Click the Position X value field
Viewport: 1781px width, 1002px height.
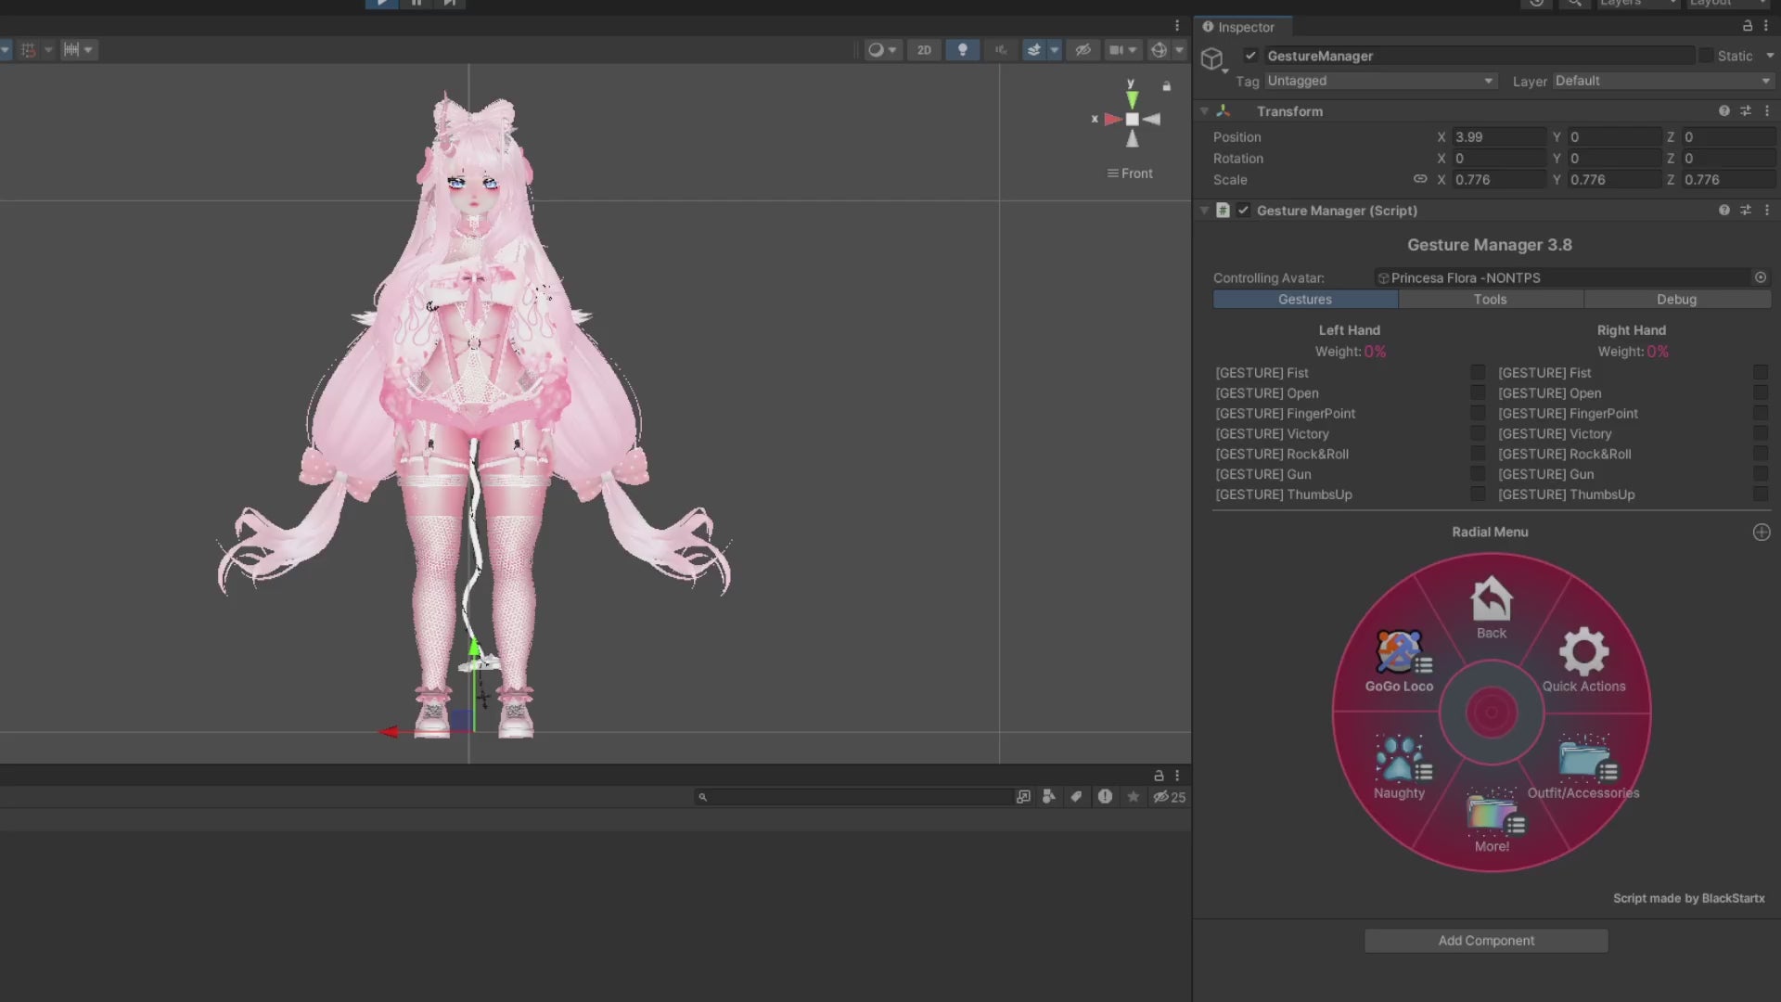pyautogui.click(x=1498, y=137)
